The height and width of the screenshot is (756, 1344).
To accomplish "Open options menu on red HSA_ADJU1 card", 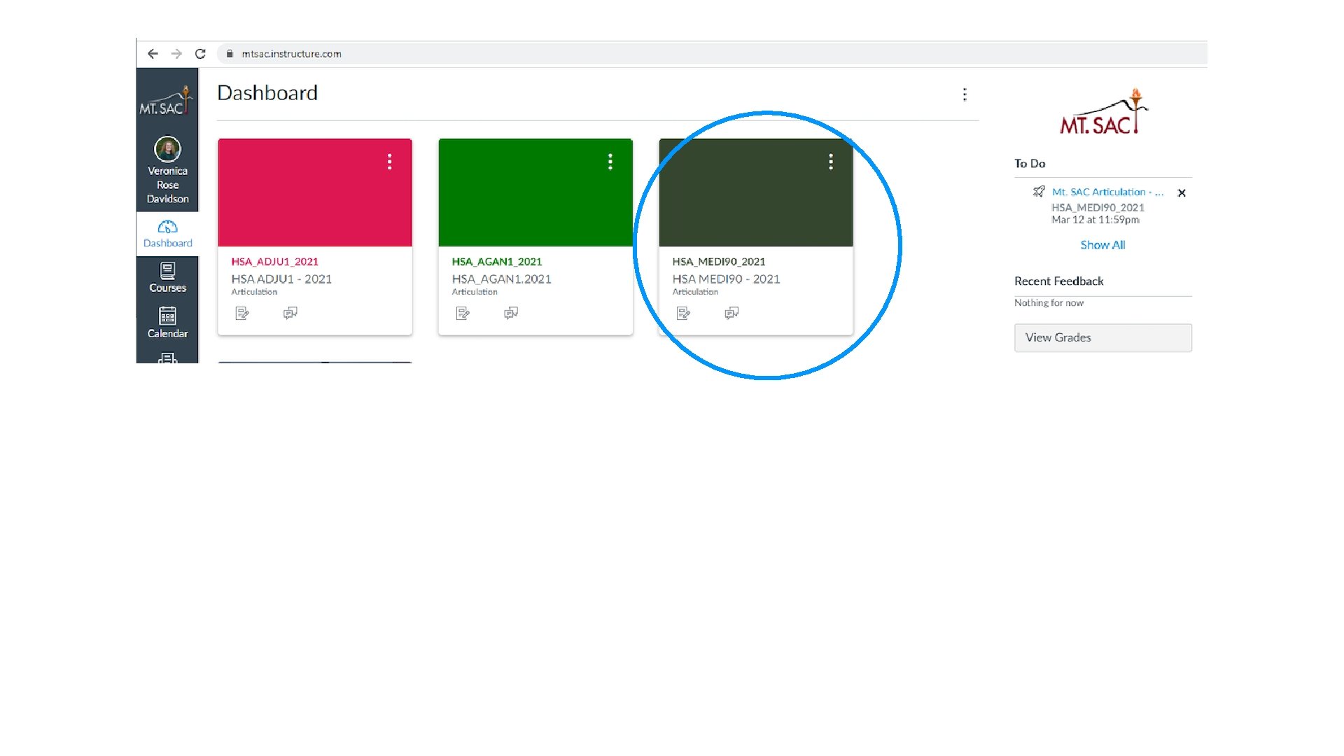I will pyautogui.click(x=390, y=162).
